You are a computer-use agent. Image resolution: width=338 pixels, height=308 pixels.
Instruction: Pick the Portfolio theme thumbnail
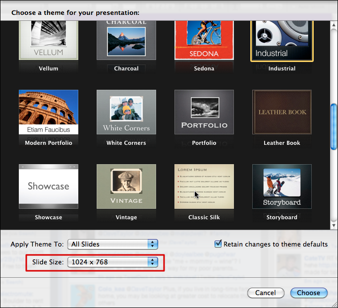pyautogui.click(x=204, y=112)
